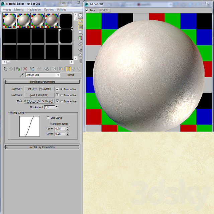The width and height of the screenshot is (214, 214).
Task: Select Interactive radio for Material 1
Action: click(x=62, y=89)
